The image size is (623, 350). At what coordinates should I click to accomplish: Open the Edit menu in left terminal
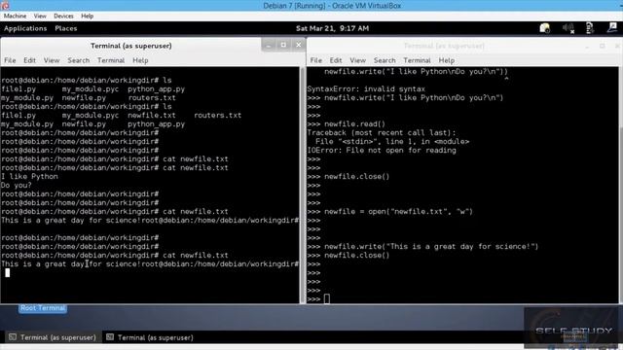tap(29, 60)
